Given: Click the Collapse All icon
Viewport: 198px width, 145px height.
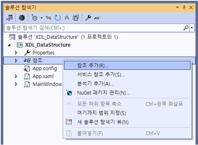Looking at the screenshot, I should coord(67,18).
